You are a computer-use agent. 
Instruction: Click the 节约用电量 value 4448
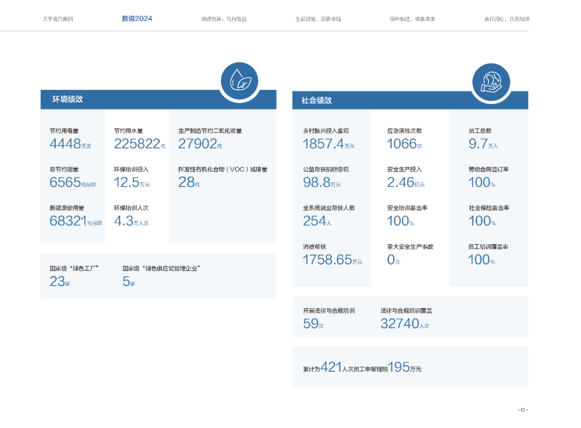coord(65,144)
